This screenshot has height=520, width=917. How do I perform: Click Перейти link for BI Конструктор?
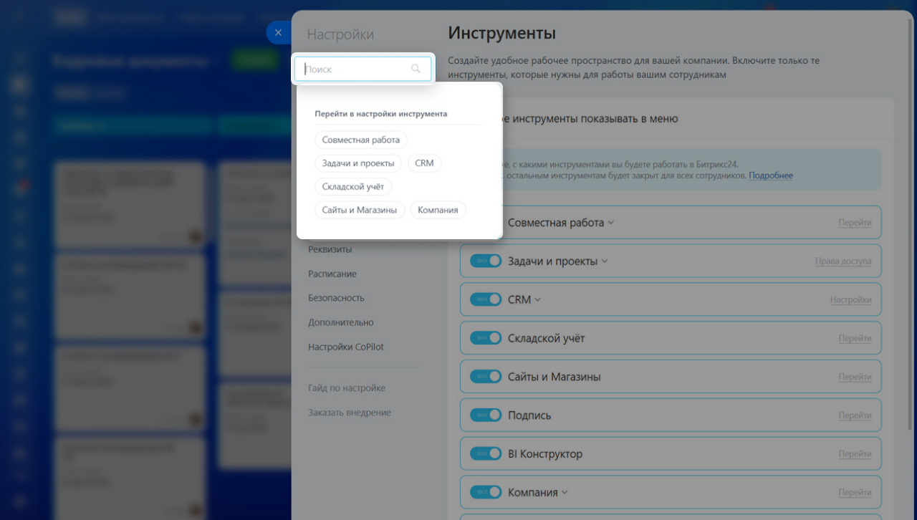pos(855,454)
